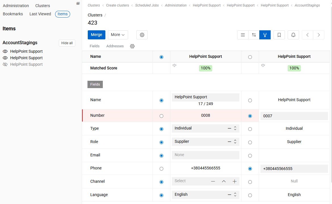
Task: Open Scheduled Jobs breadcrumb link
Action: (147, 5)
